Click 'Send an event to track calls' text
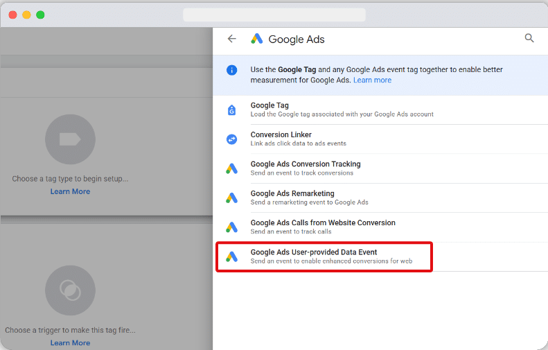This screenshot has height=350, width=548. point(291,231)
